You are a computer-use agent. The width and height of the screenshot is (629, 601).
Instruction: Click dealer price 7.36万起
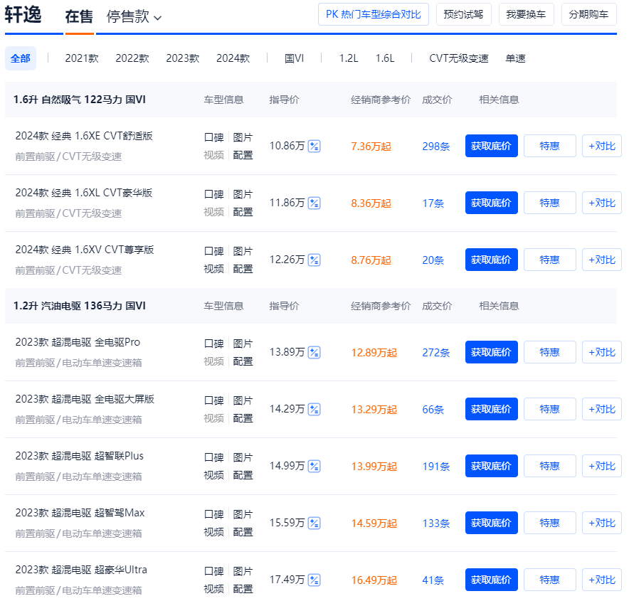371,147
